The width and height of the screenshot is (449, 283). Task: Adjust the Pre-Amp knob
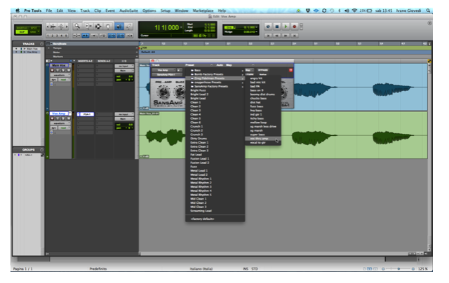[x=163, y=92]
